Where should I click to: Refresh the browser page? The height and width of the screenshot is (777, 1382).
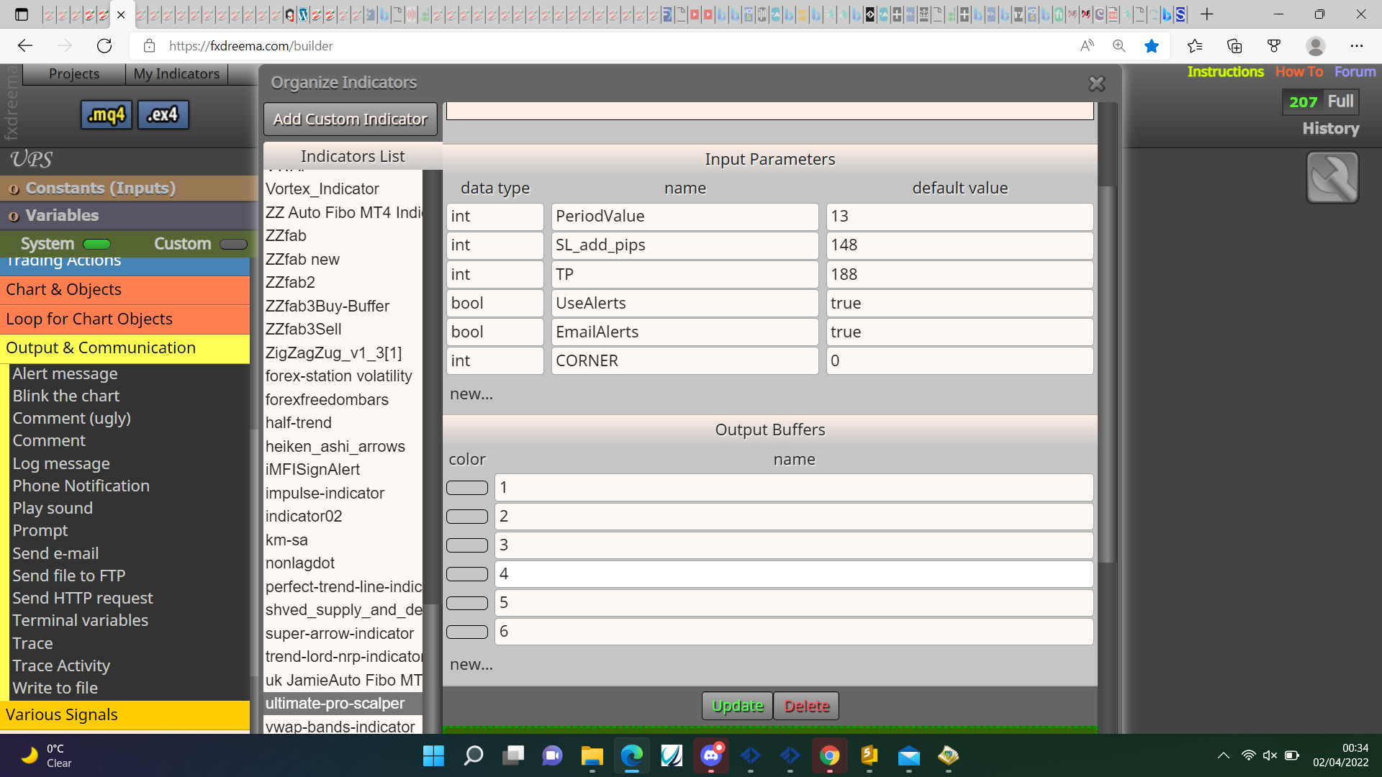tap(104, 46)
